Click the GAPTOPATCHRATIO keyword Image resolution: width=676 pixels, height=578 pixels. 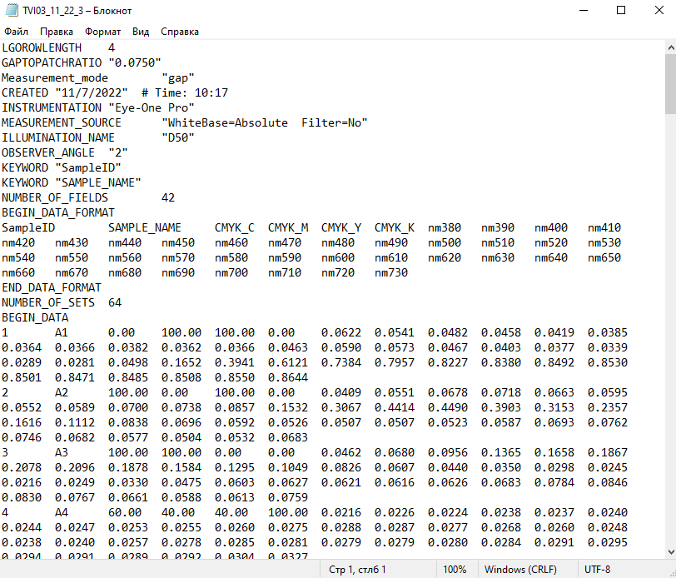(52, 62)
